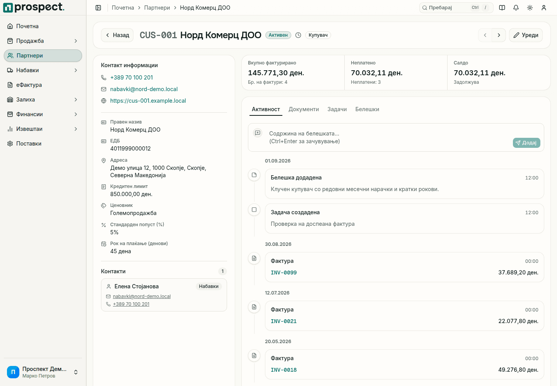Select the Активност tab
The image size is (557, 386).
266,109
